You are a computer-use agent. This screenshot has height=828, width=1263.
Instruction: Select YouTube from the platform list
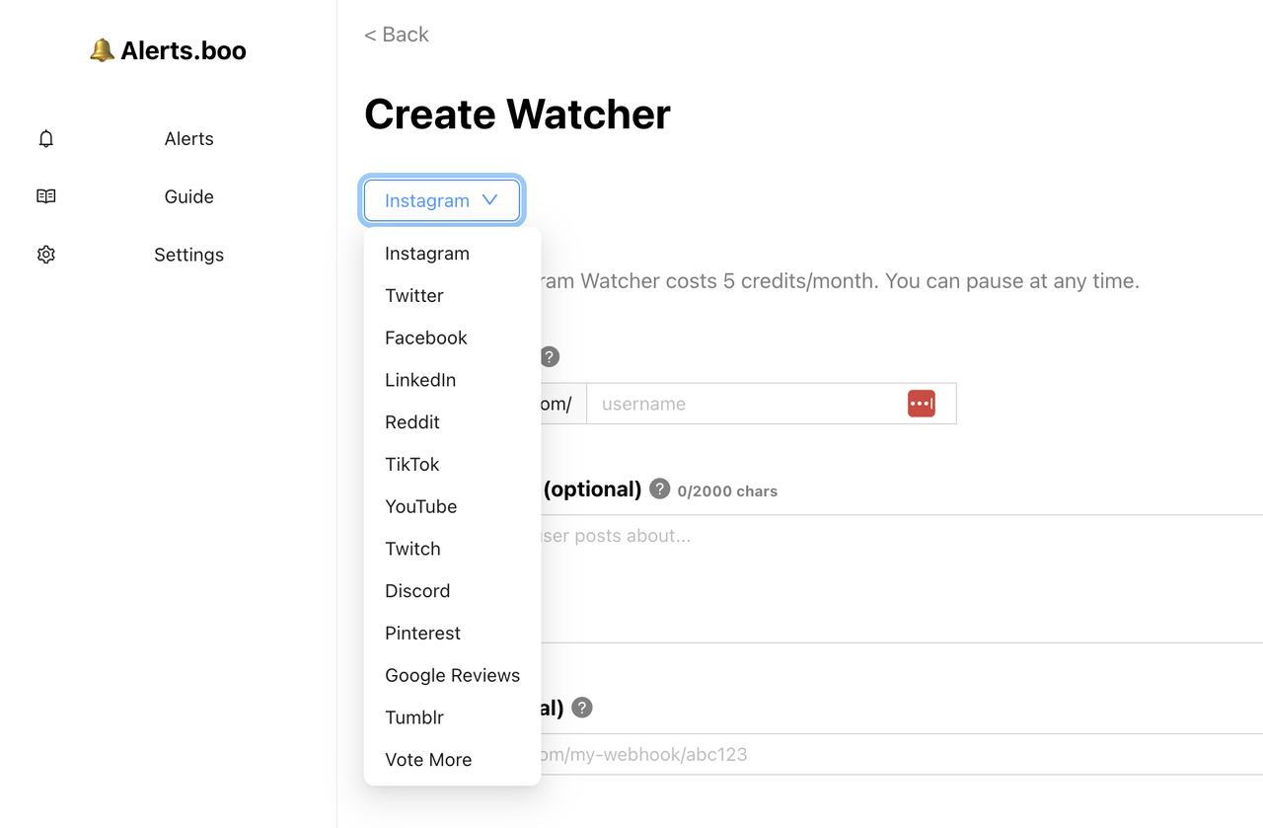(421, 506)
